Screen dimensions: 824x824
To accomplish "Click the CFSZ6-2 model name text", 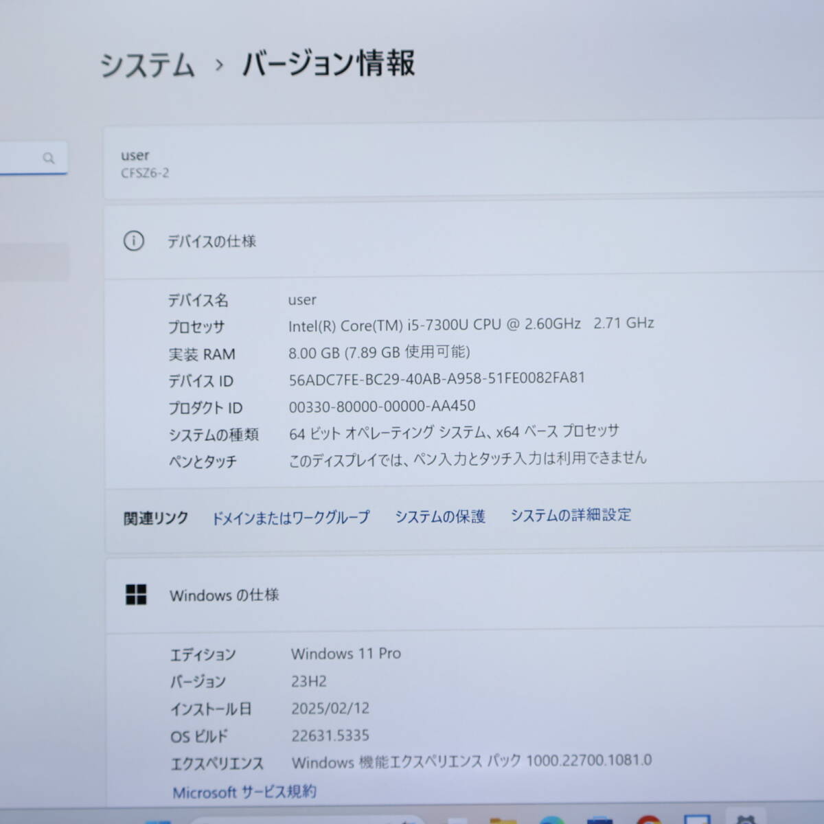I will point(145,173).
